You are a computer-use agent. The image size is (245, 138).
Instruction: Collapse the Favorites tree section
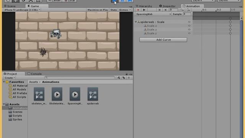pos(4,82)
